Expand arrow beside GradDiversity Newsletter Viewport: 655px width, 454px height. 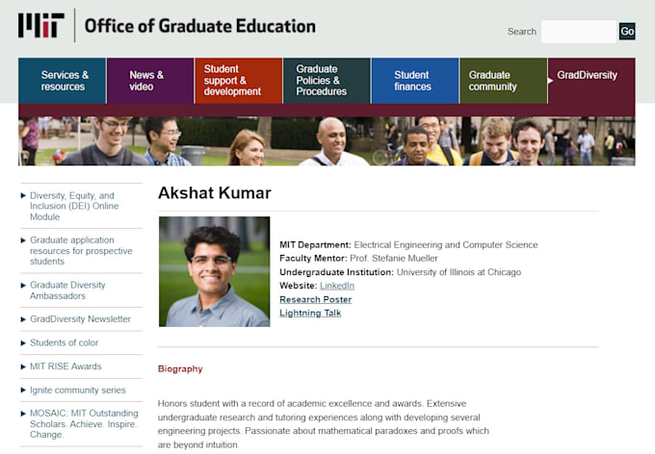[x=23, y=319]
